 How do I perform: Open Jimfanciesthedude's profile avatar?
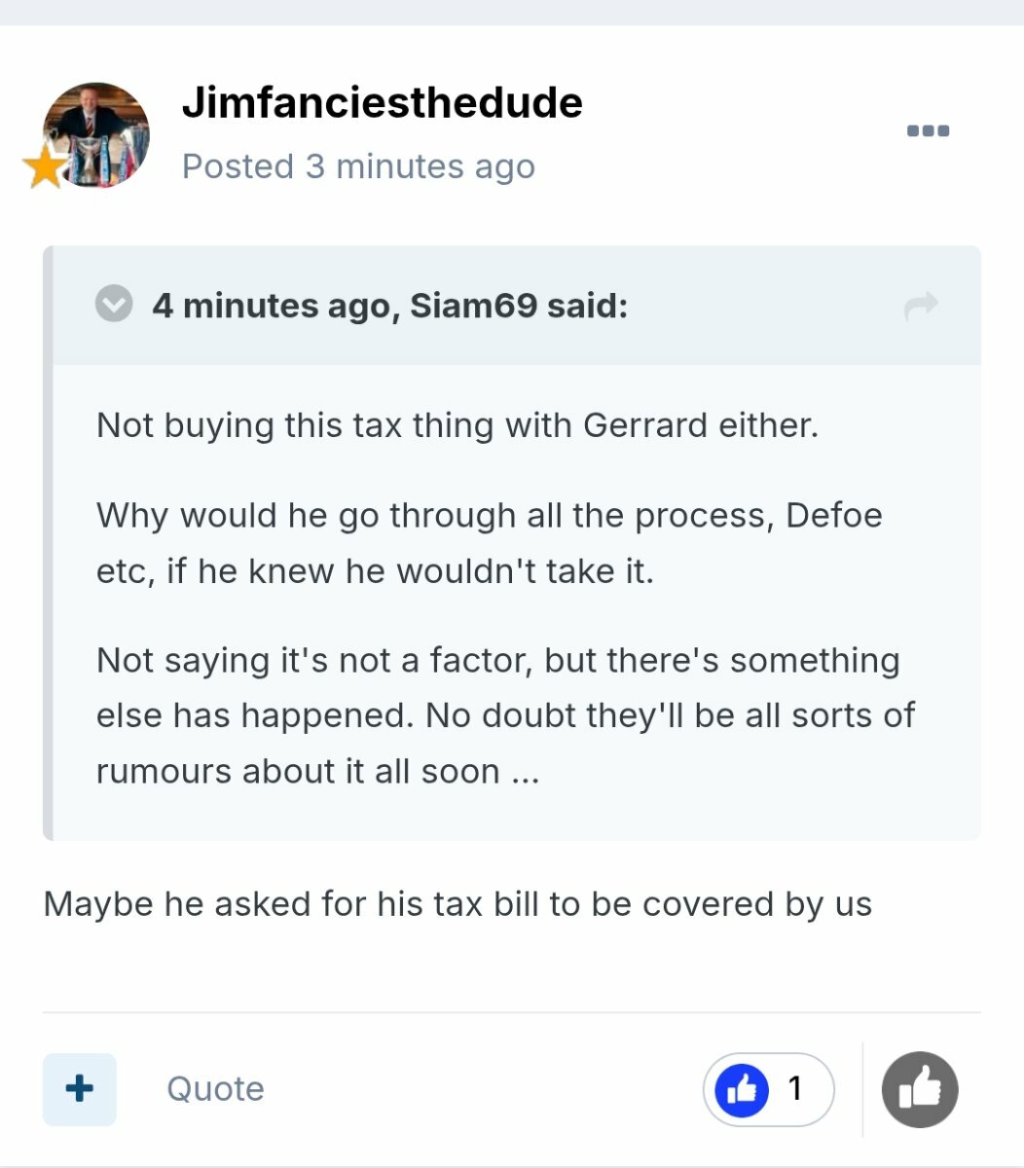pos(96,134)
